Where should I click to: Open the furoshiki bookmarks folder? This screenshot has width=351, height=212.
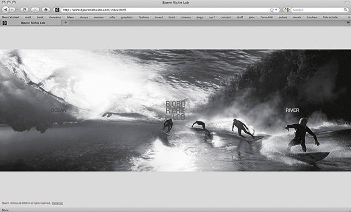coord(268,17)
